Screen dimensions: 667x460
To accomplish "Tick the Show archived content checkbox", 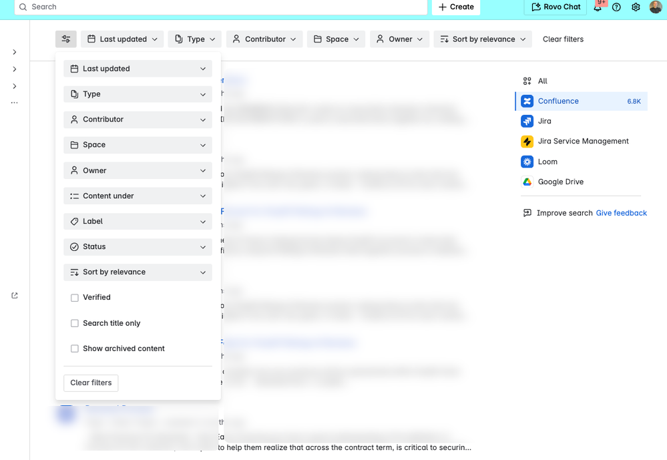I will (x=75, y=349).
